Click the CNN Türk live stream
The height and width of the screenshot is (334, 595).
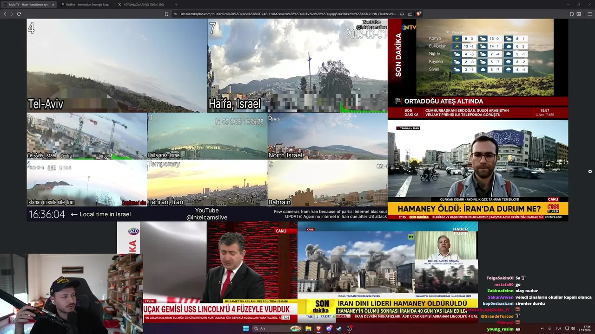[x=478, y=170]
